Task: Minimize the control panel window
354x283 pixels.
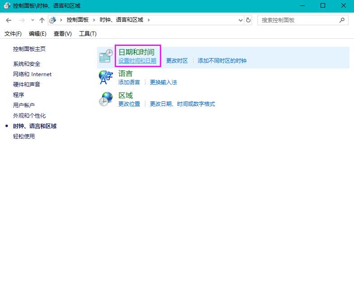Action: (303, 5)
